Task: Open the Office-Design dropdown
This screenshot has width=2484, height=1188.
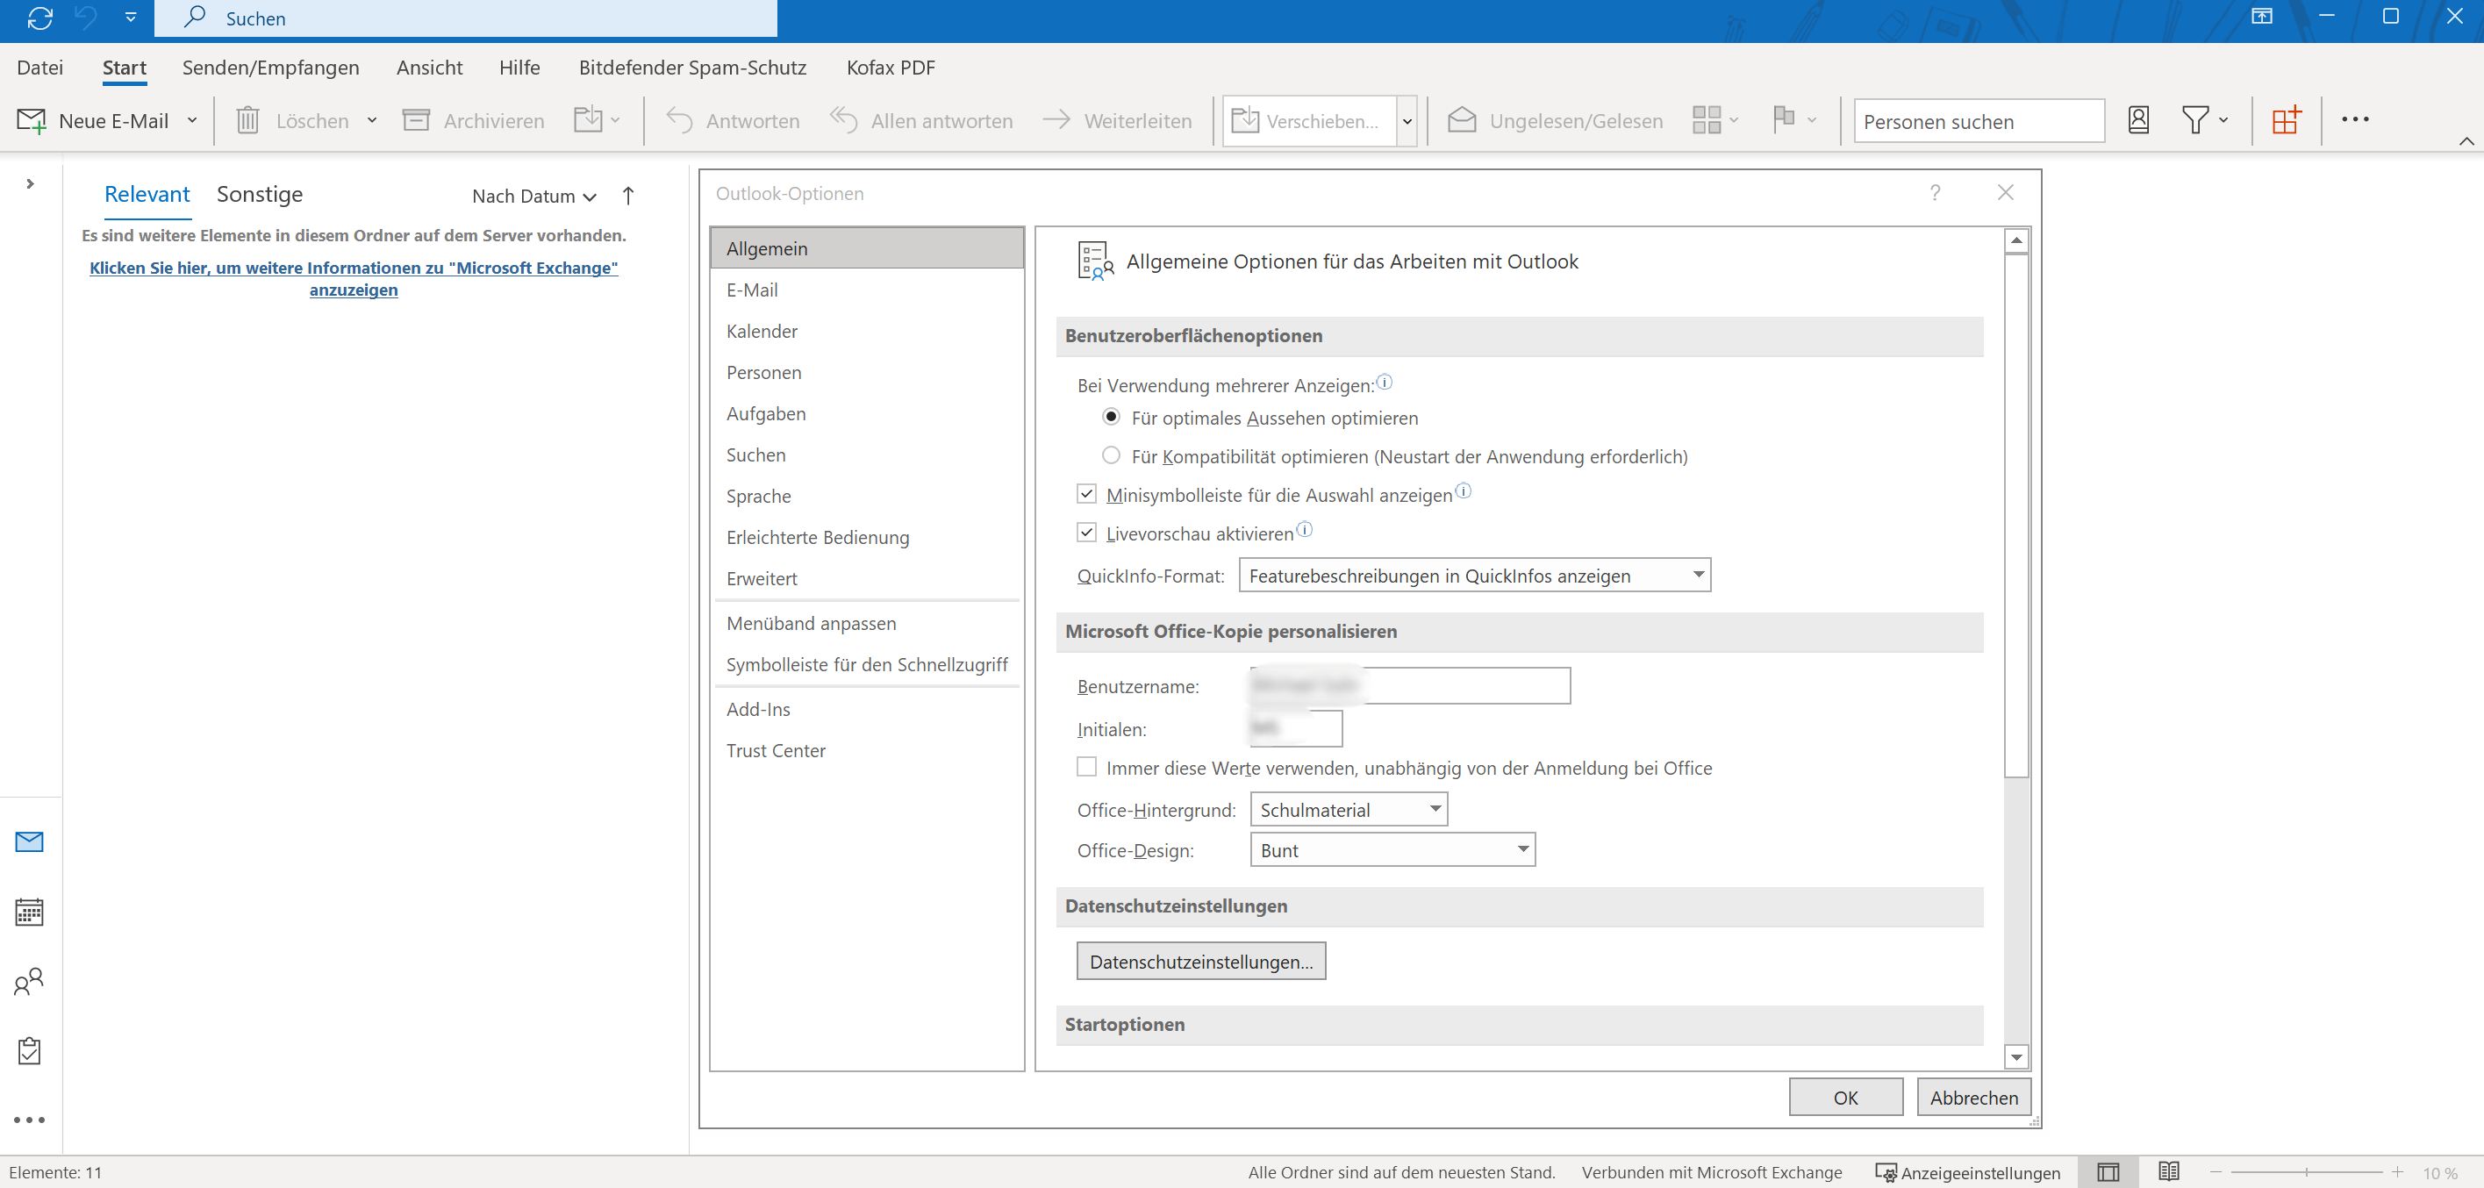Action: pos(1392,850)
